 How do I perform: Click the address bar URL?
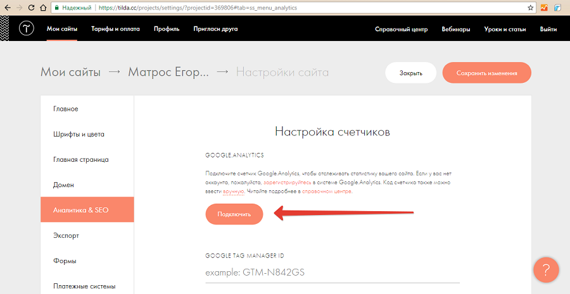pos(198,8)
